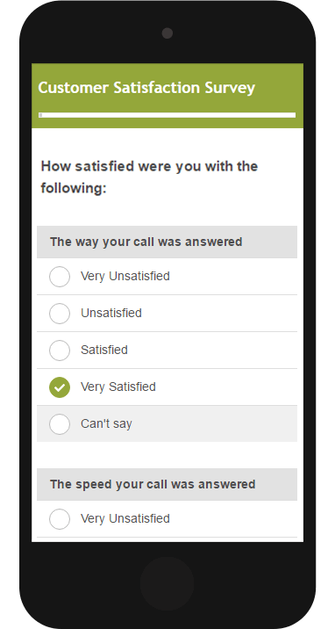Choose the Unsatisfied radio circle
This screenshot has width=335, height=629.
click(x=60, y=314)
